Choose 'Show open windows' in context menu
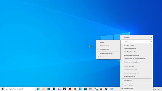 click(x=136, y=76)
